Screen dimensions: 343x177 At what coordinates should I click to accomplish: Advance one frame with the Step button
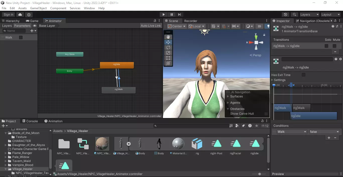pyautogui.click(x=179, y=14)
